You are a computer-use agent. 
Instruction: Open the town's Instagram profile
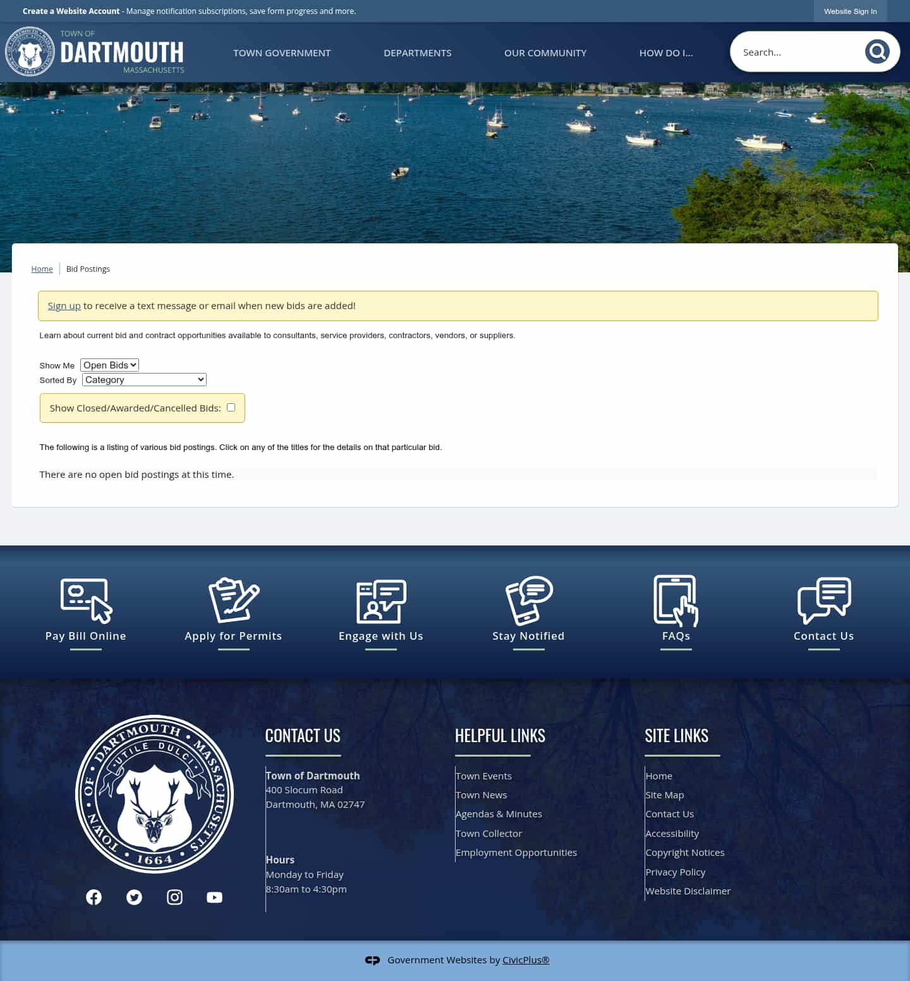[x=174, y=897]
